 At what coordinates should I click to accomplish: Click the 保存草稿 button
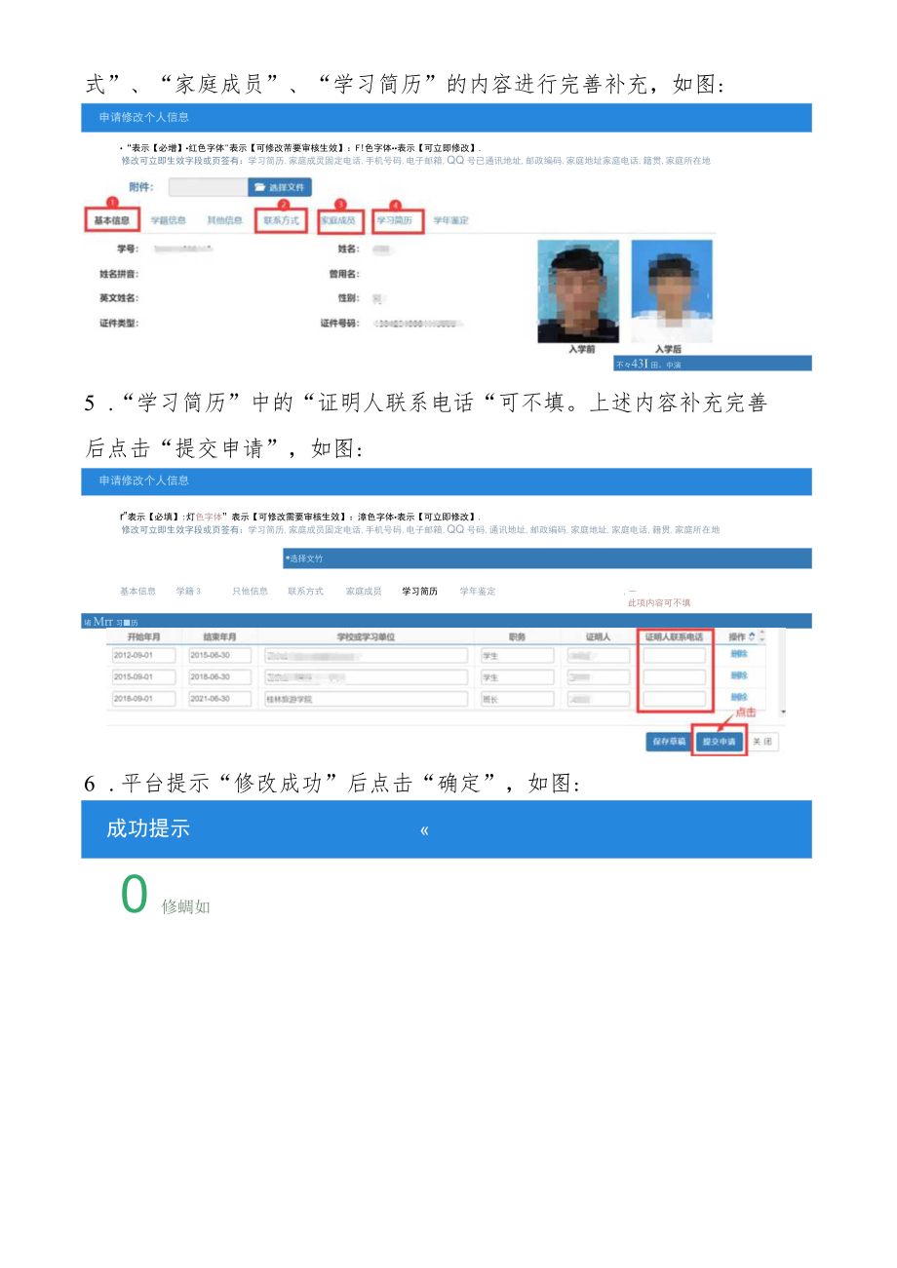point(670,741)
